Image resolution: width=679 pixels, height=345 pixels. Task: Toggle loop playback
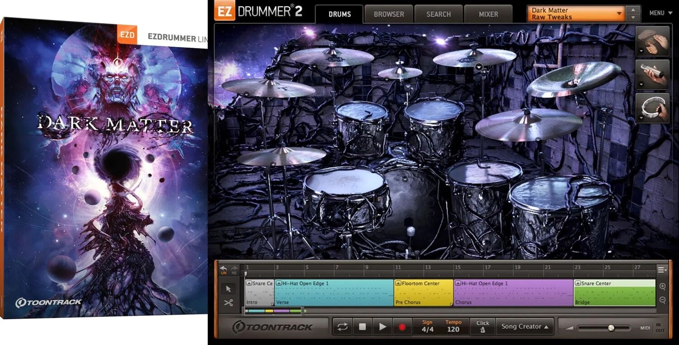[342, 327]
